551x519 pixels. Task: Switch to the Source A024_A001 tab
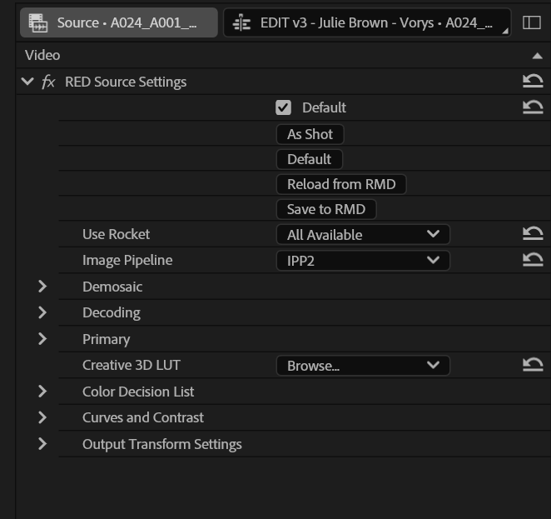tap(127, 22)
